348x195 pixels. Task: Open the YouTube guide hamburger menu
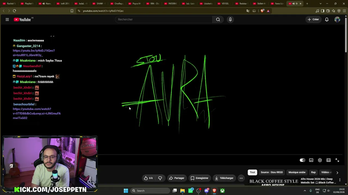click(x=7, y=19)
